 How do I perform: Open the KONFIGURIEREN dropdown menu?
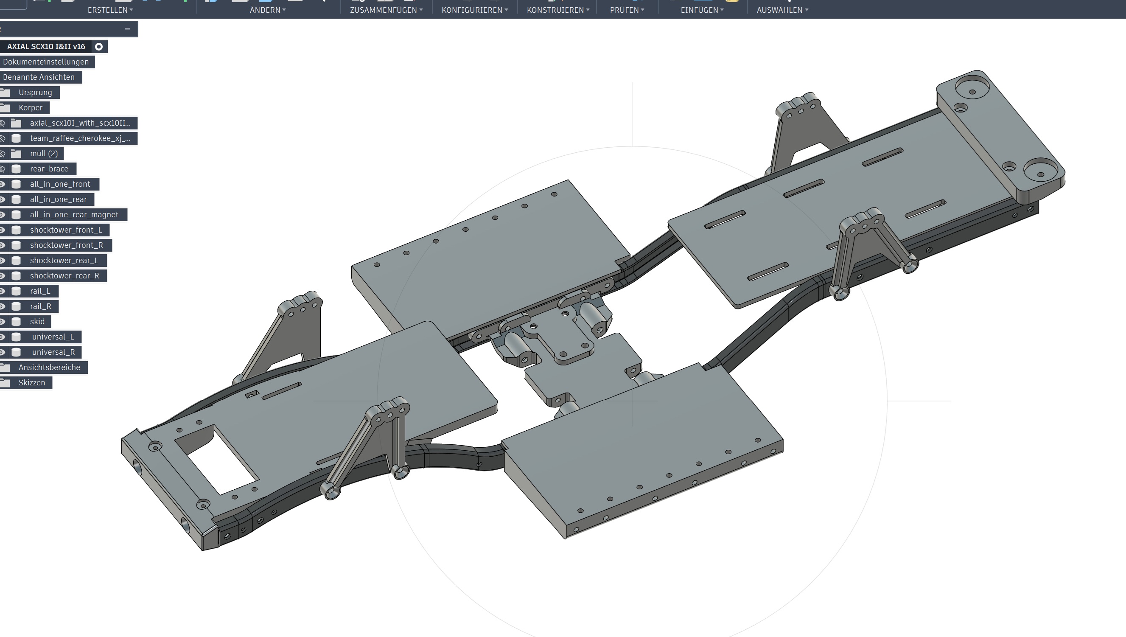click(474, 10)
